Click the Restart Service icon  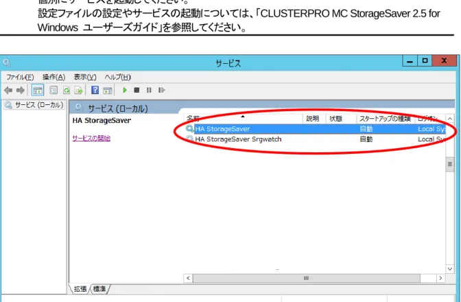click(x=161, y=91)
